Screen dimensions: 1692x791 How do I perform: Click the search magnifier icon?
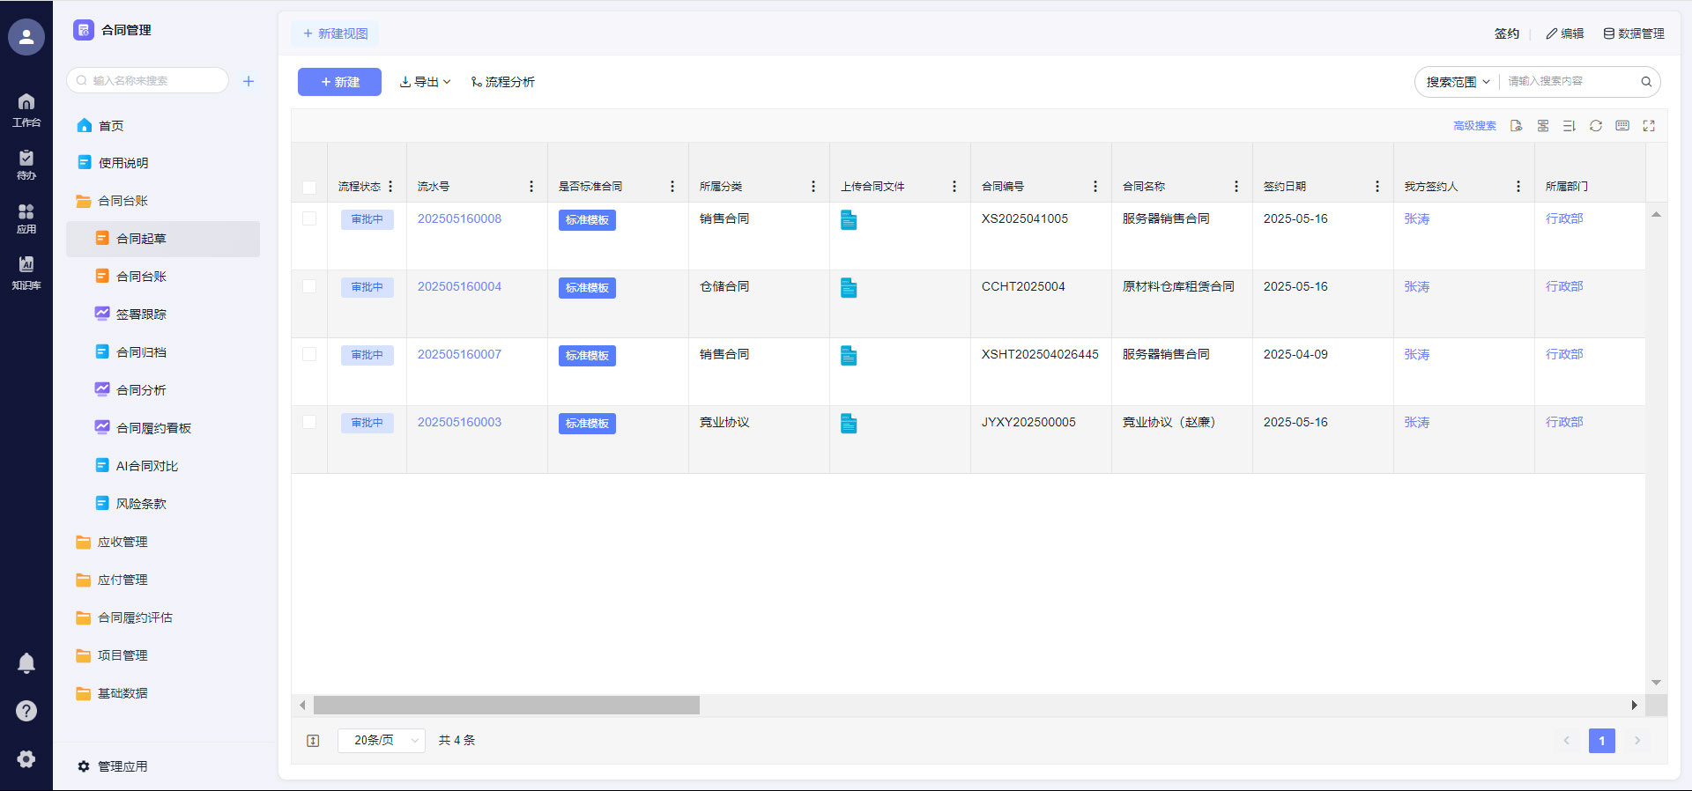point(1645,82)
